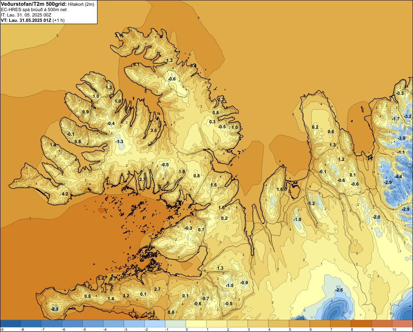Select the legend color between 6 and 7
413x332 pixels.
click(320, 323)
